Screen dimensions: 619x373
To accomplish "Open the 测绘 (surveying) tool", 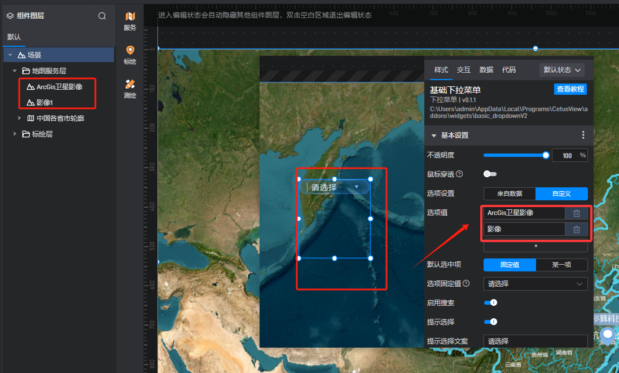I will coord(130,89).
